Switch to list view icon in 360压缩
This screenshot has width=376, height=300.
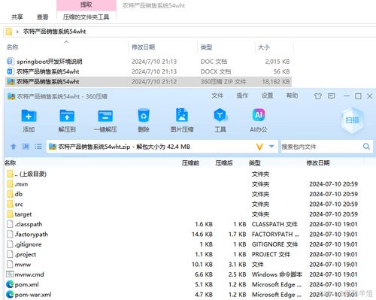38,147
